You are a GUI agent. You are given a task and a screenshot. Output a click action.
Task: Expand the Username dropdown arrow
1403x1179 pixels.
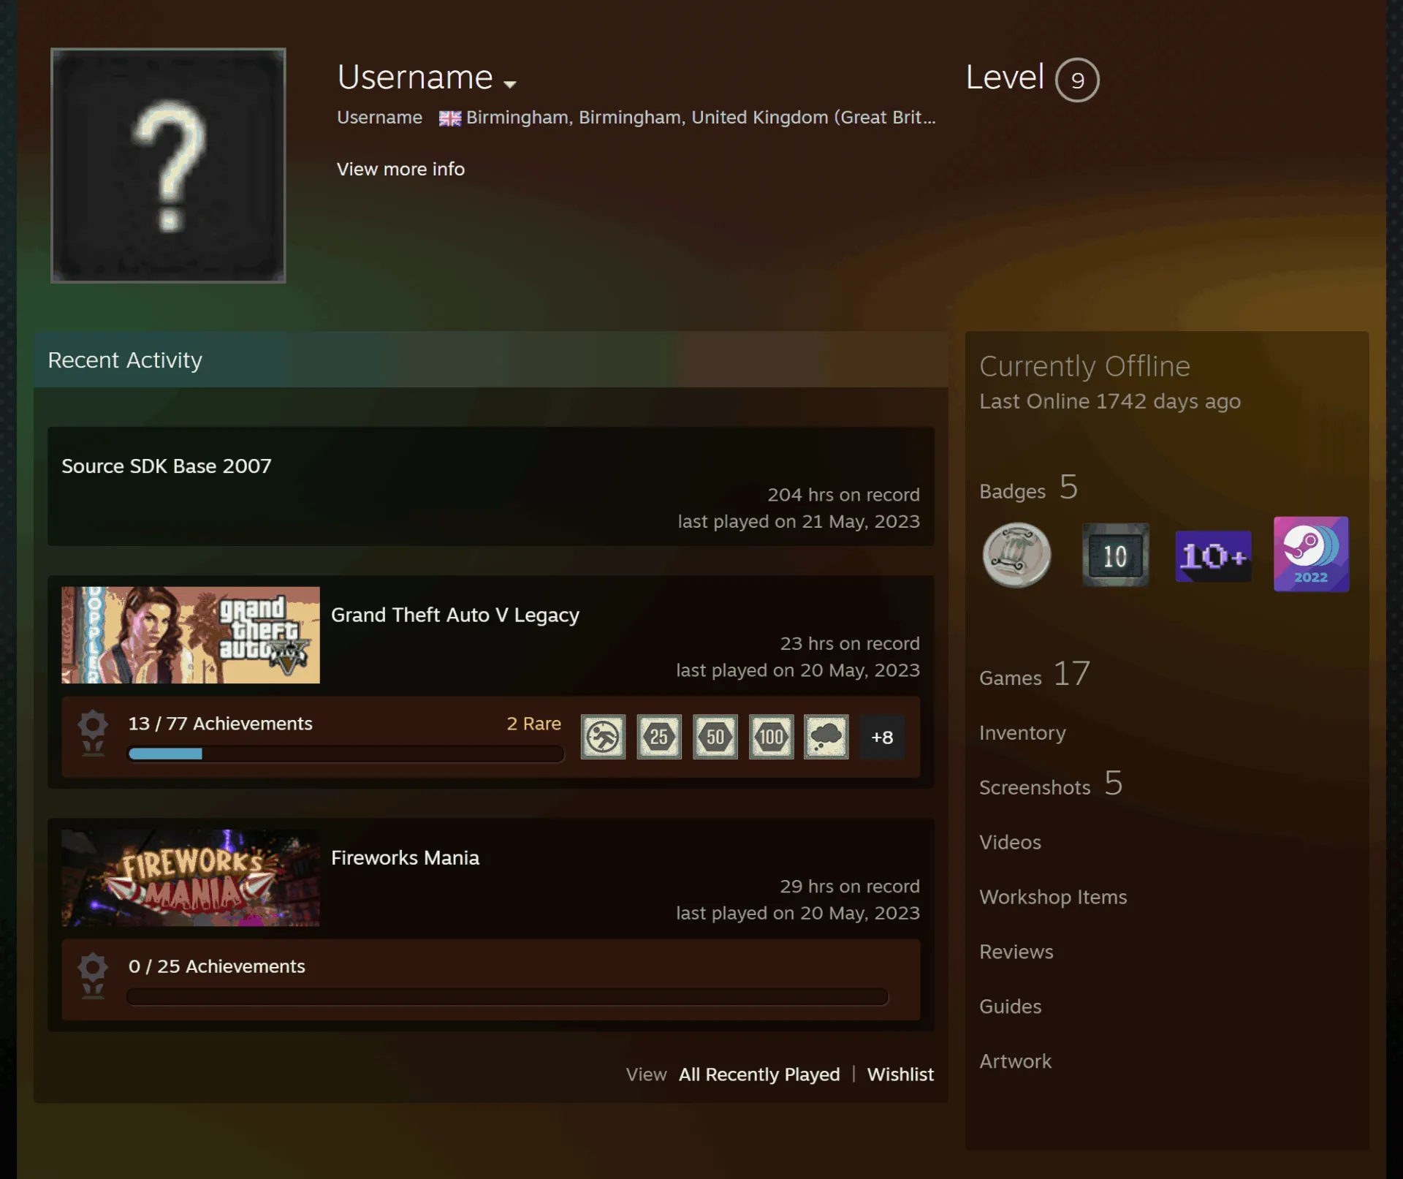[510, 84]
